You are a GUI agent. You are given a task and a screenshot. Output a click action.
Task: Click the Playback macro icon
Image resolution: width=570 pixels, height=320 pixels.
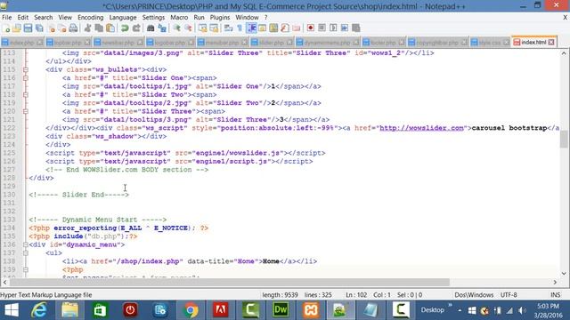click(x=333, y=28)
